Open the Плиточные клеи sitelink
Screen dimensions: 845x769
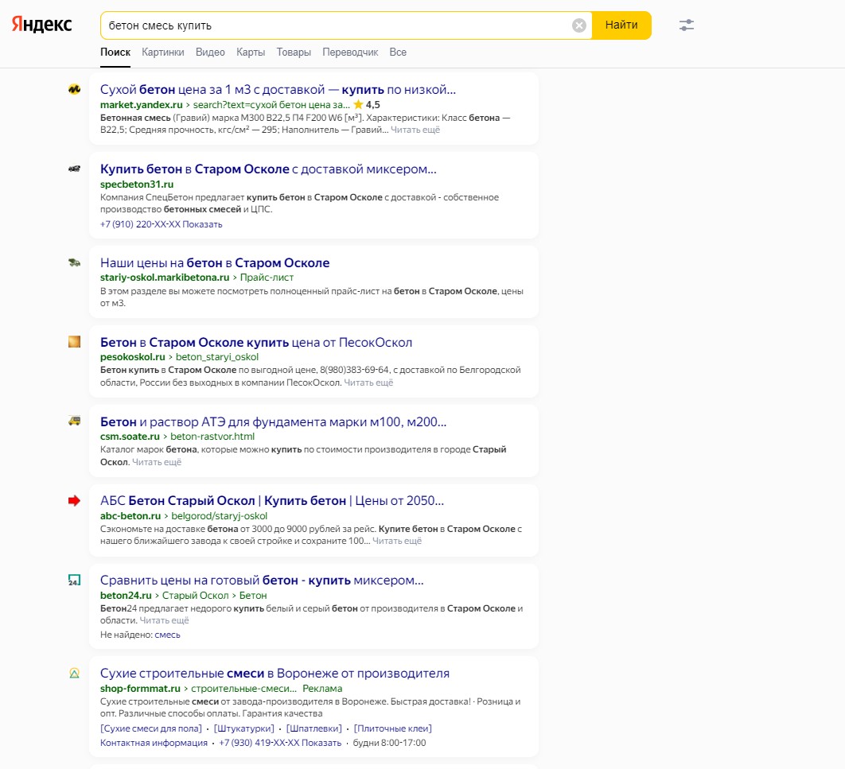[393, 728]
